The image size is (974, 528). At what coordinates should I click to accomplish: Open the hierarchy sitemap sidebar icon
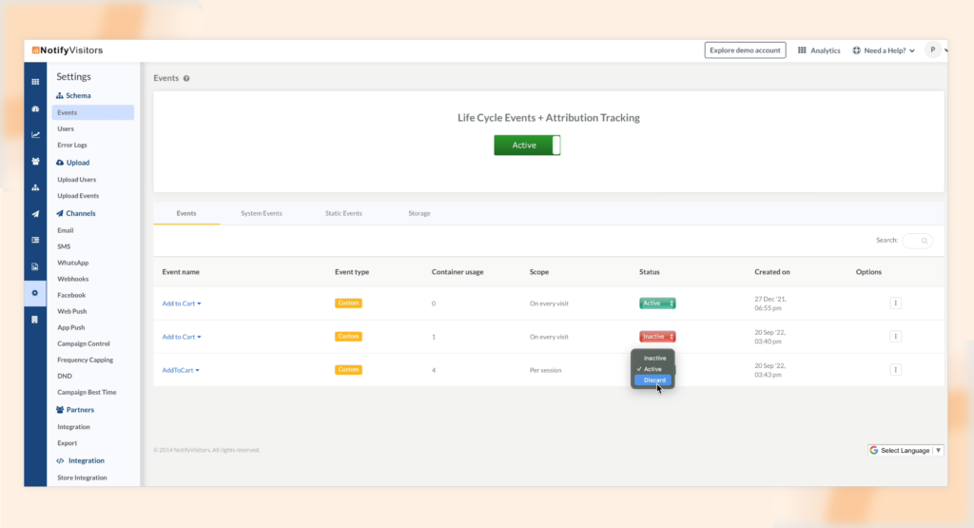point(35,187)
